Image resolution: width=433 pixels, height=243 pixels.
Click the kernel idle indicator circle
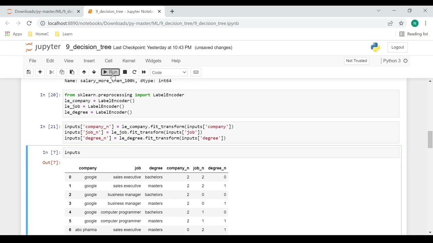(x=406, y=61)
